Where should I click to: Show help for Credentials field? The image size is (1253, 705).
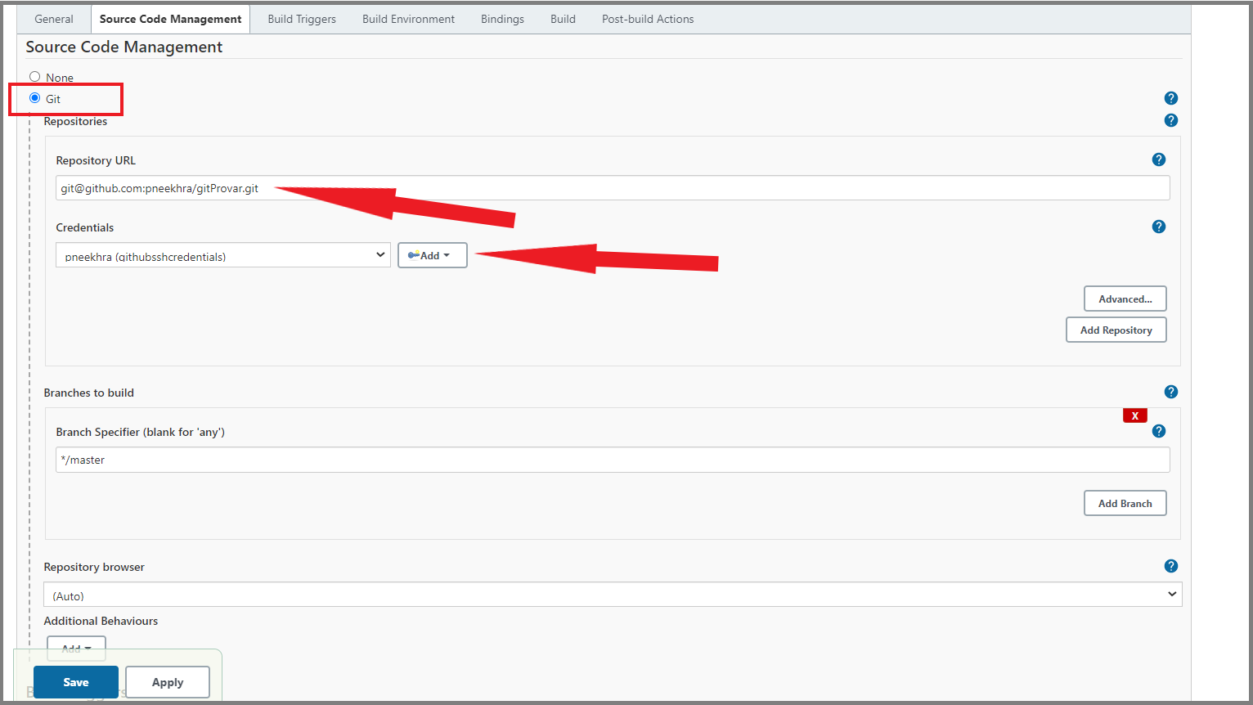click(x=1159, y=227)
